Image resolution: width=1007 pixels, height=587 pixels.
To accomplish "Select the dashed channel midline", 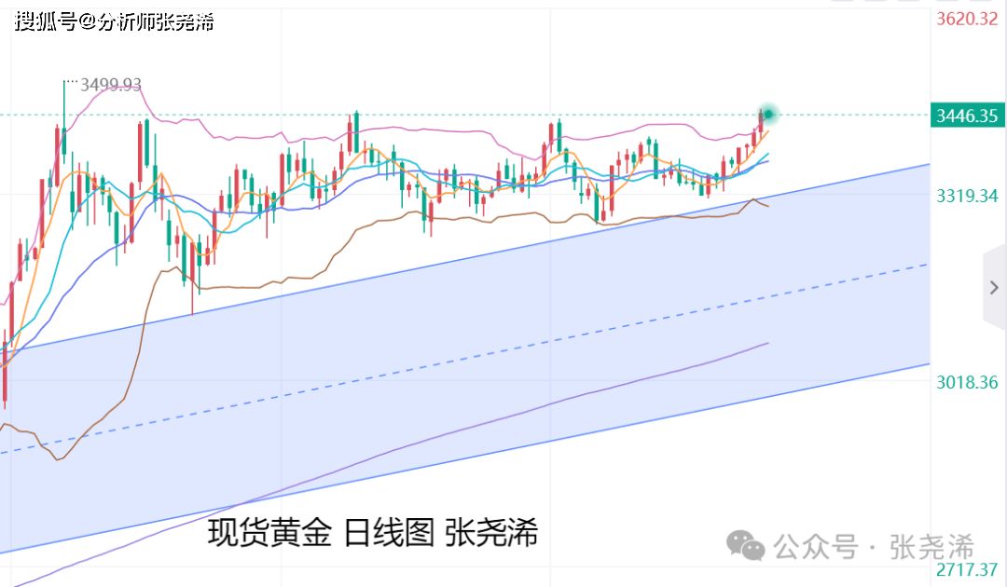I will (462, 359).
